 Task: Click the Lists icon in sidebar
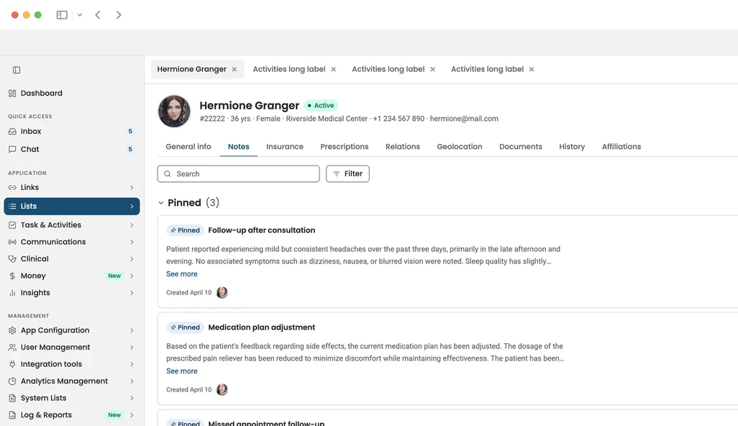tap(12, 207)
